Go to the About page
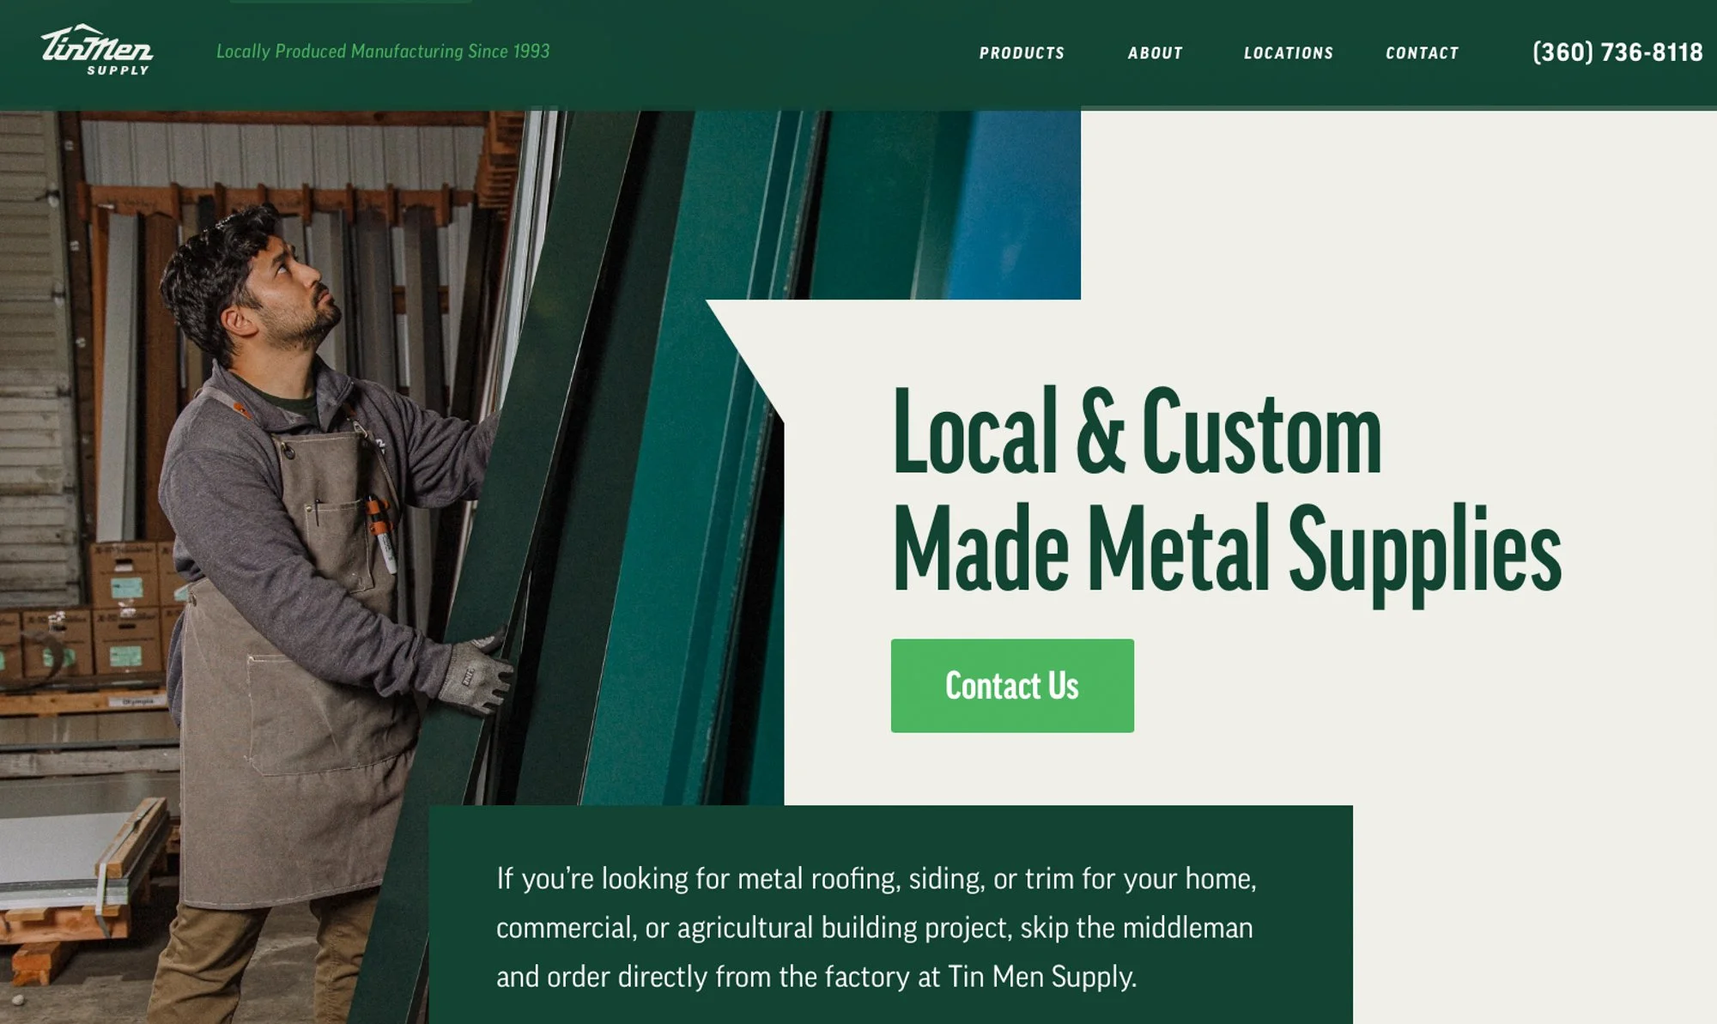The image size is (1717, 1024). [1155, 53]
